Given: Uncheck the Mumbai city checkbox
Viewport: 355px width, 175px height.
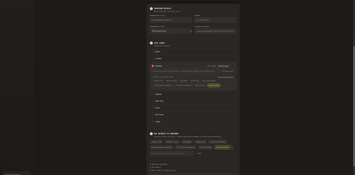Looking at the screenshot, I should tap(153, 66).
